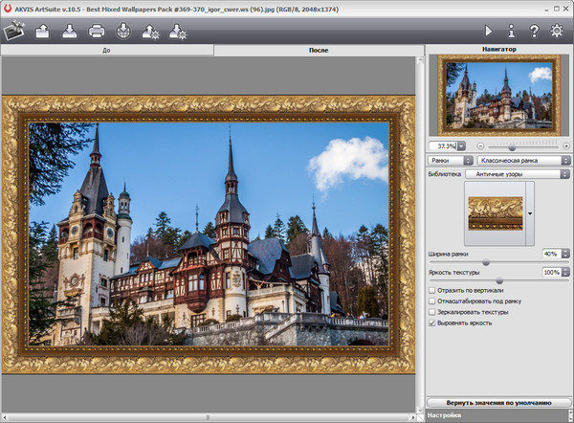Open preferences with the gear icon
This screenshot has width=574, height=423.
click(558, 31)
